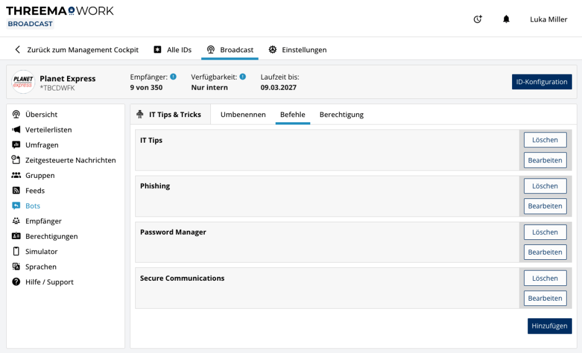Open Hilfe / Support

coord(49,282)
